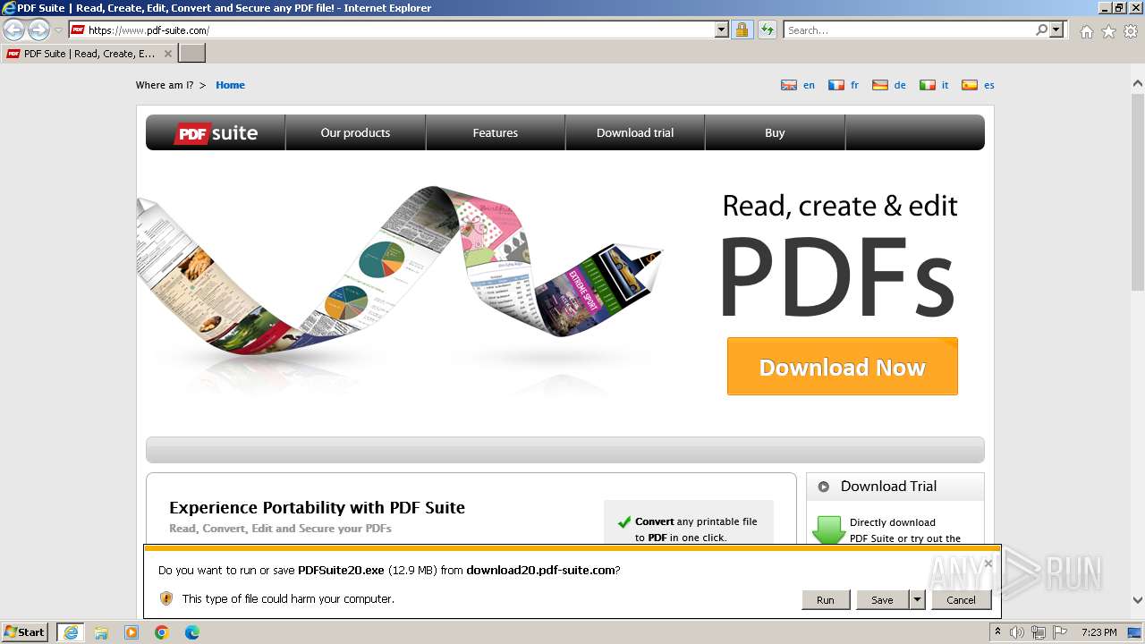
Task: Open the Our products menu
Action: pos(355,132)
